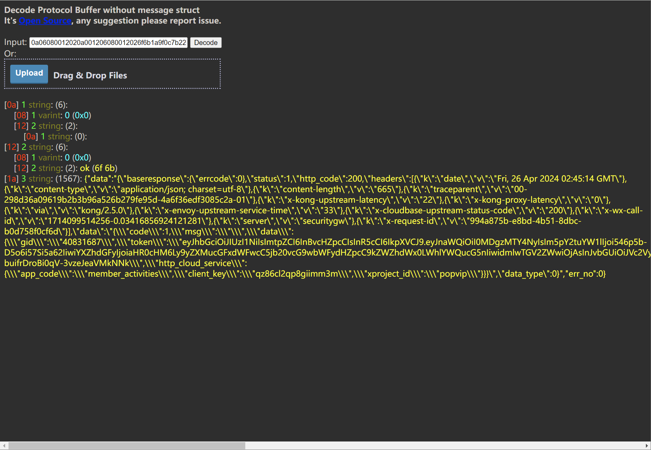The width and height of the screenshot is (651, 450).
Task: Click the Drag & Drop Files text
Action: click(90, 76)
